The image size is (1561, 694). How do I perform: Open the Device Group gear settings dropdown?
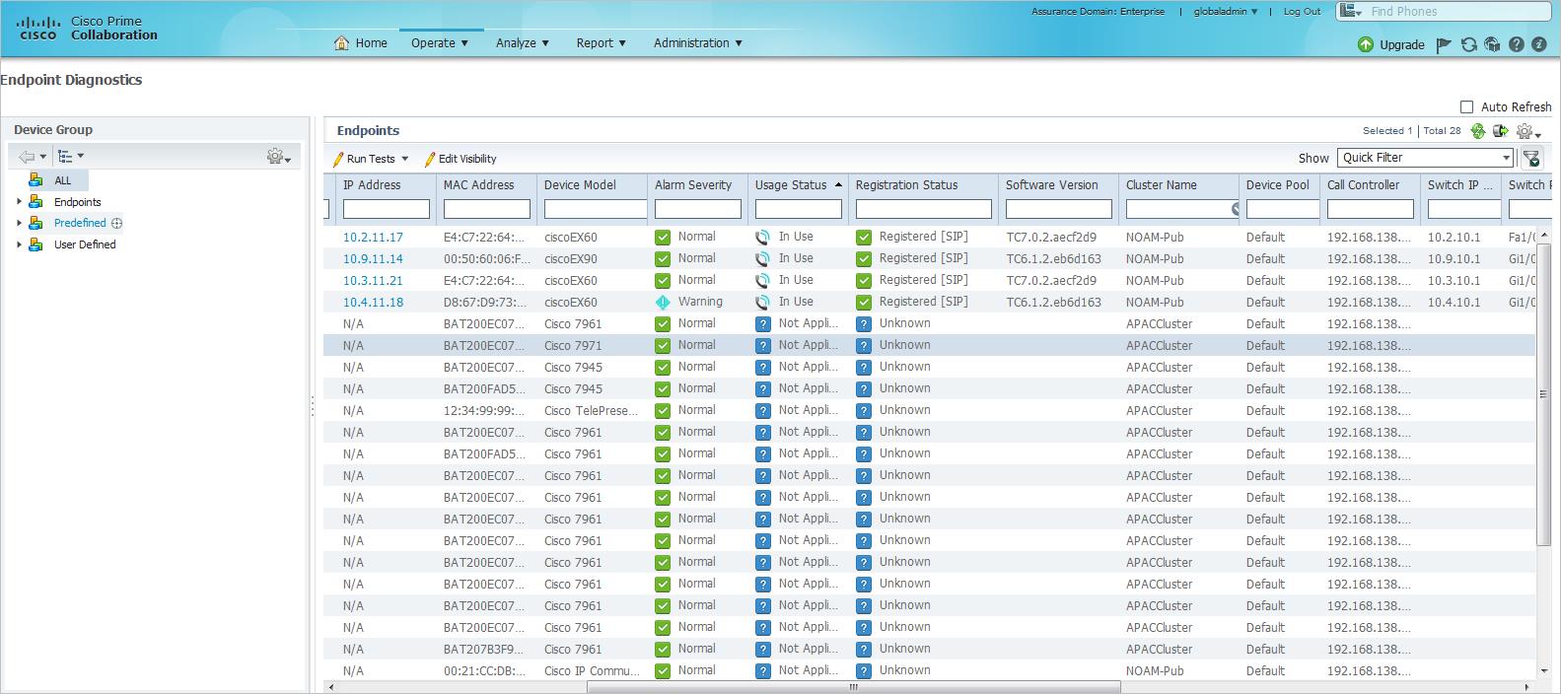tap(279, 157)
